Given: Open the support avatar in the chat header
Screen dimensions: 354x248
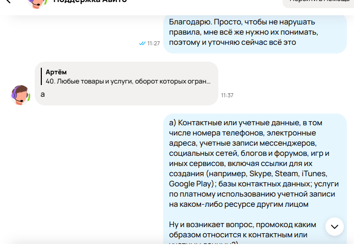Looking at the screenshot, I should (38, 3).
